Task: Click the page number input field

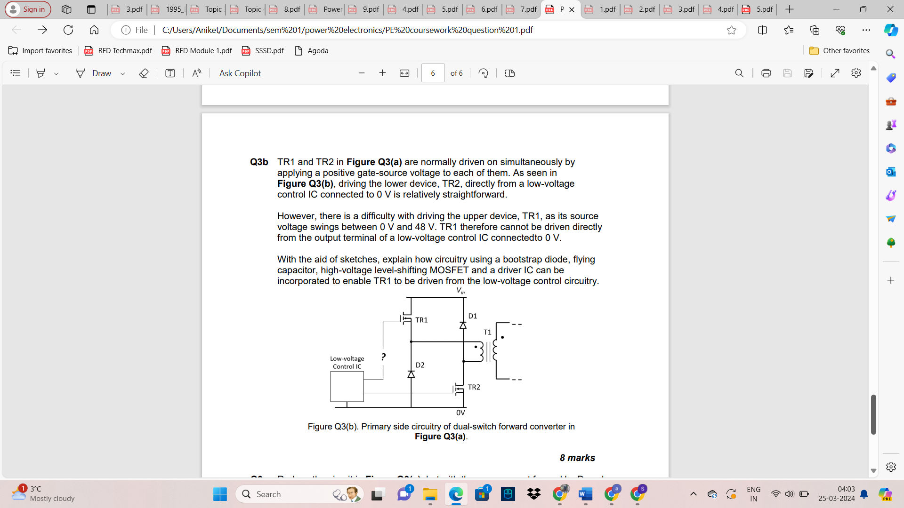Action: click(433, 73)
